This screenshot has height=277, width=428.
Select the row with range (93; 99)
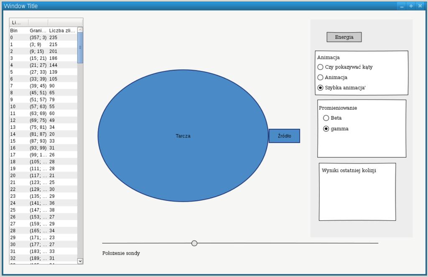tap(43, 148)
